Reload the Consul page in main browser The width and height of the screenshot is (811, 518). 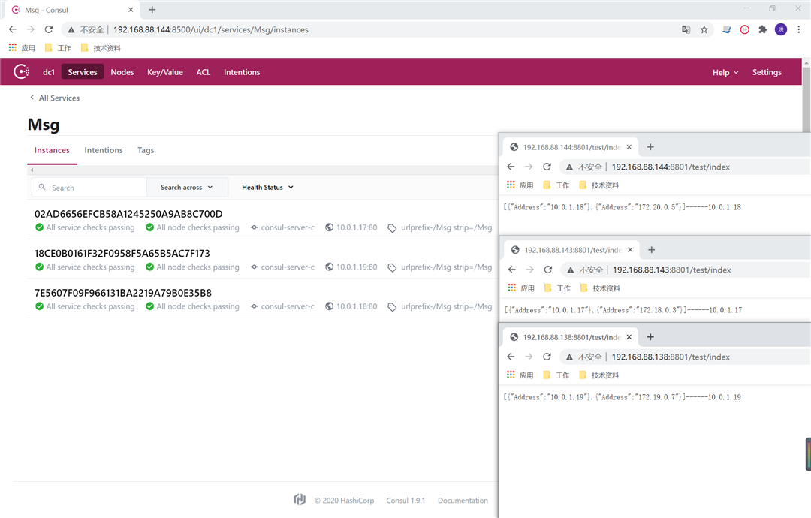coord(49,29)
